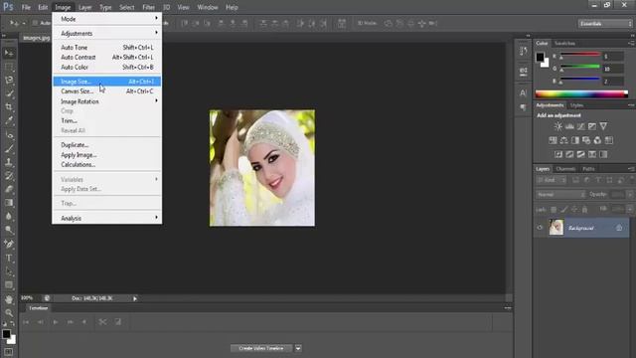The width and height of the screenshot is (636, 358).
Task: Open the Normal blend mode dropdown
Action: [x=560, y=195]
